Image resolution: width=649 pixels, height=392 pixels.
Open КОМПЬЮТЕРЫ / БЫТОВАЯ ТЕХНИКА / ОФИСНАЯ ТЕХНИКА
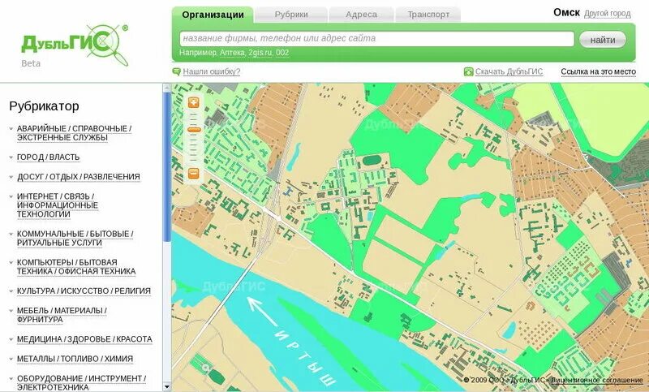coord(76,267)
